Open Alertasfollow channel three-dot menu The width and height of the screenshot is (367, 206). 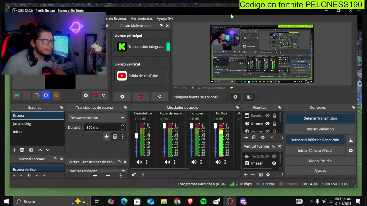pyautogui.click(x=146, y=162)
